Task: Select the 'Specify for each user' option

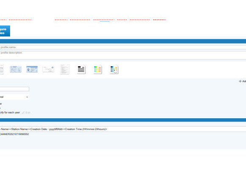Action: pyautogui.click(x=10, y=113)
